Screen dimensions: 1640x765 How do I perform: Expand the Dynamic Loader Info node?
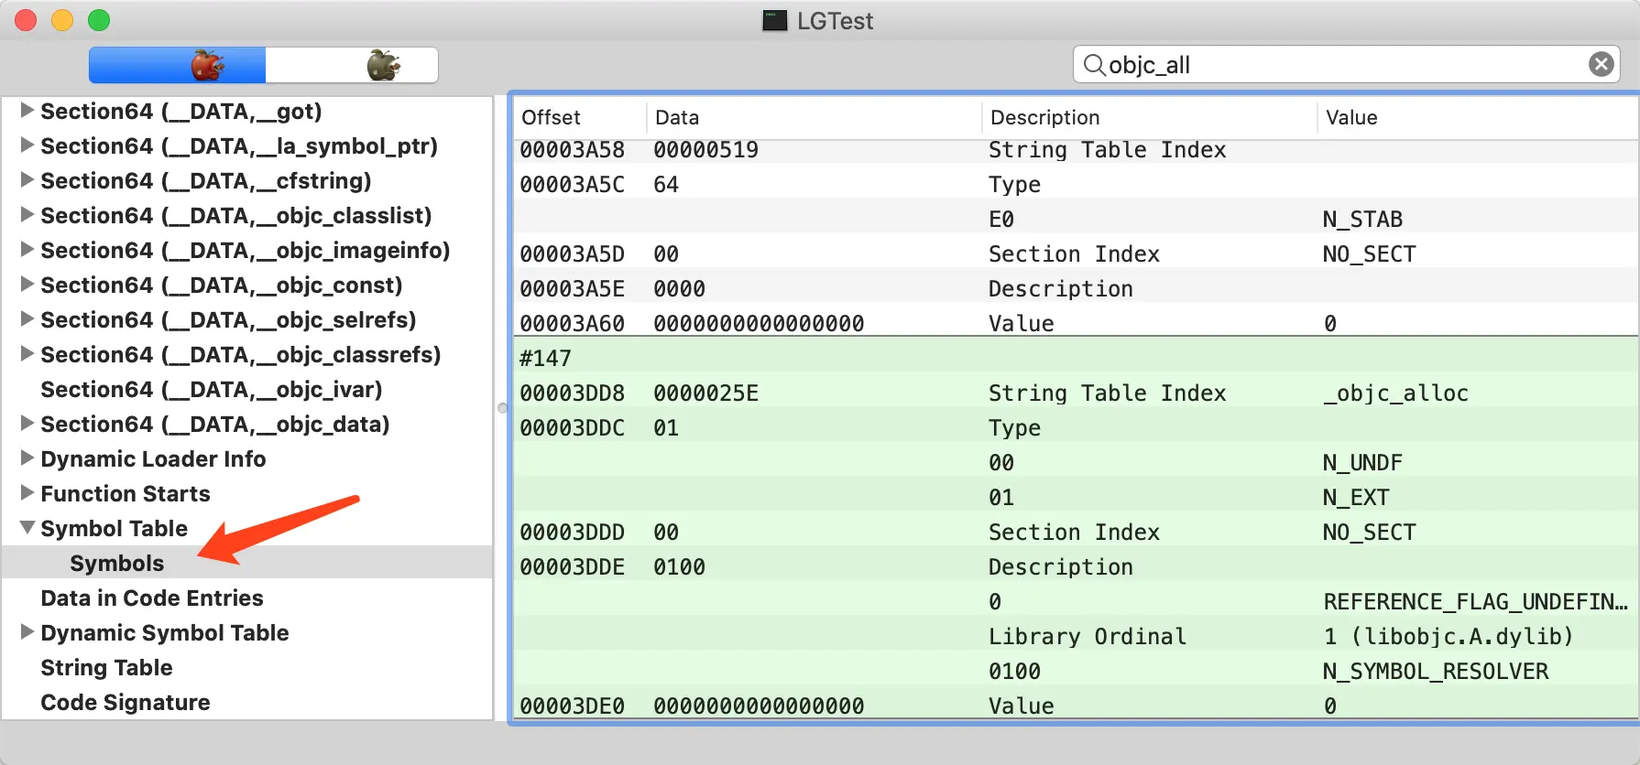point(27,458)
